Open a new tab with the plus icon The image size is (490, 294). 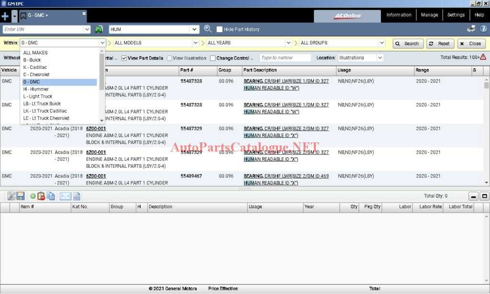5,15
